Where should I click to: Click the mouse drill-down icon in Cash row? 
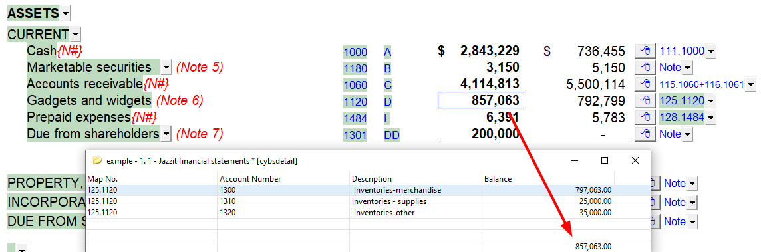pos(645,51)
